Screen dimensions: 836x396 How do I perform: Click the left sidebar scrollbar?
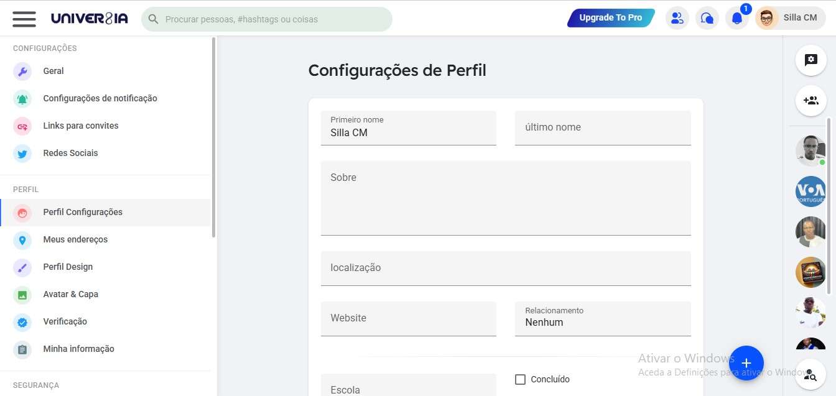click(213, 137)
